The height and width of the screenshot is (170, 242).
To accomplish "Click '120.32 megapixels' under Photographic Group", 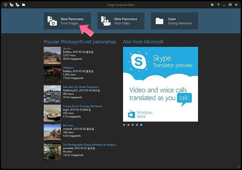I will (x=73, y=155).
